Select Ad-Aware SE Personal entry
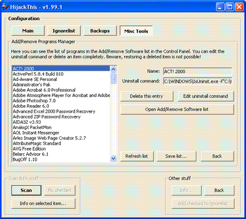This screenshot has height=219, width=246. (x=61, y=79)
